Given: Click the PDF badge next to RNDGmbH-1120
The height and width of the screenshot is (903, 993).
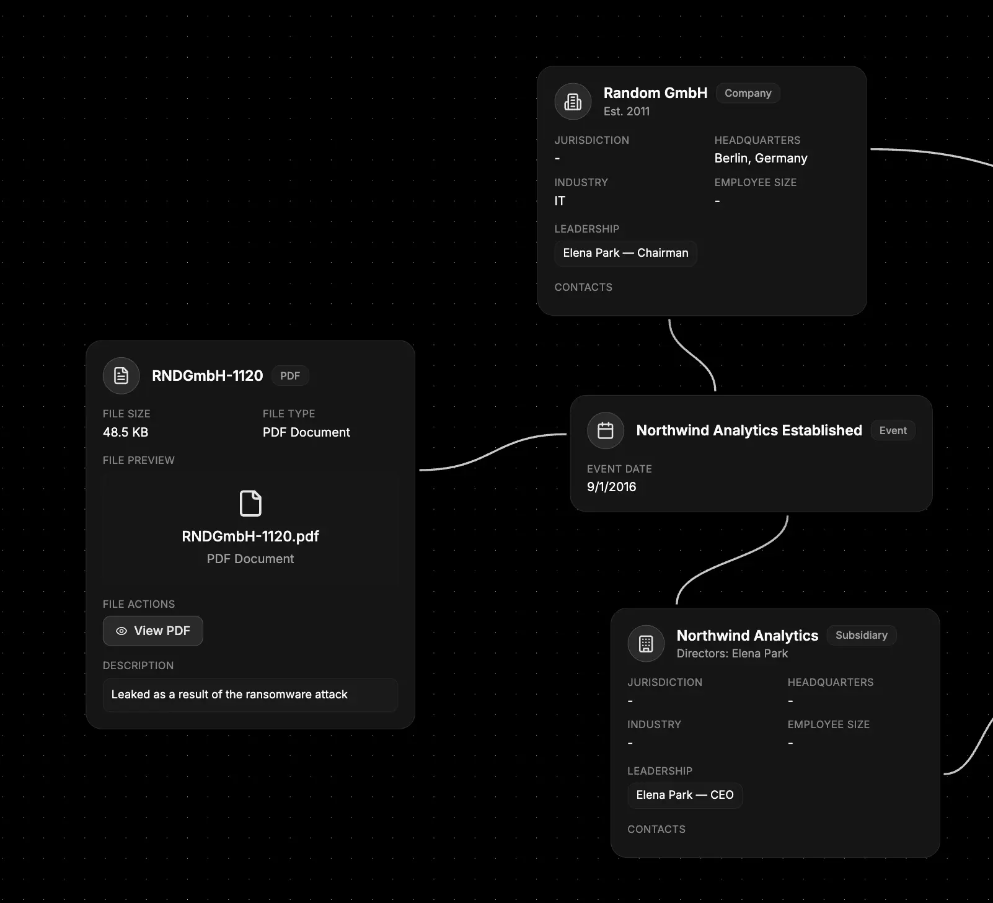Looking at the screenshot, I should [x=289, y=375].
